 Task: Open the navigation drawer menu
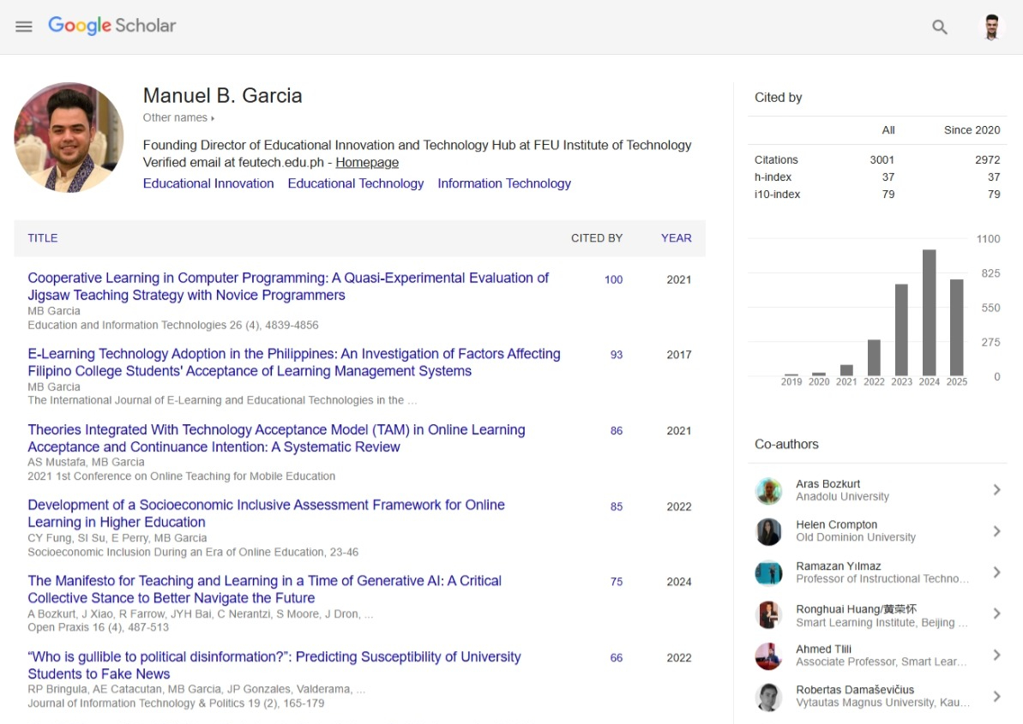point(23,27)
